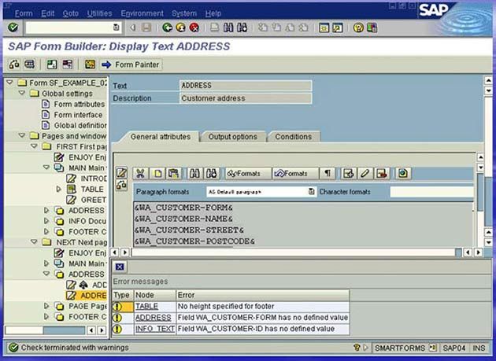496x361 pixels.
Task: Collapse the Form SF_EXAMPLE root node
Action: [9, 83]
